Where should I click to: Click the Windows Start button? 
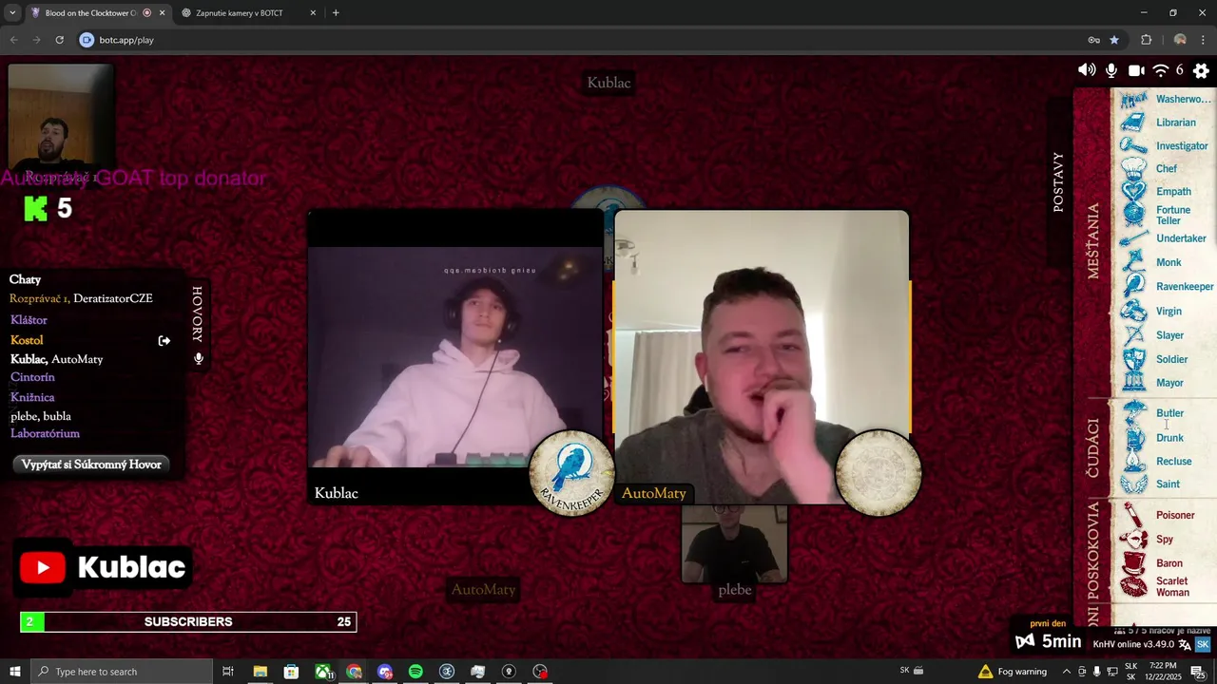click(x=14, y=672)
